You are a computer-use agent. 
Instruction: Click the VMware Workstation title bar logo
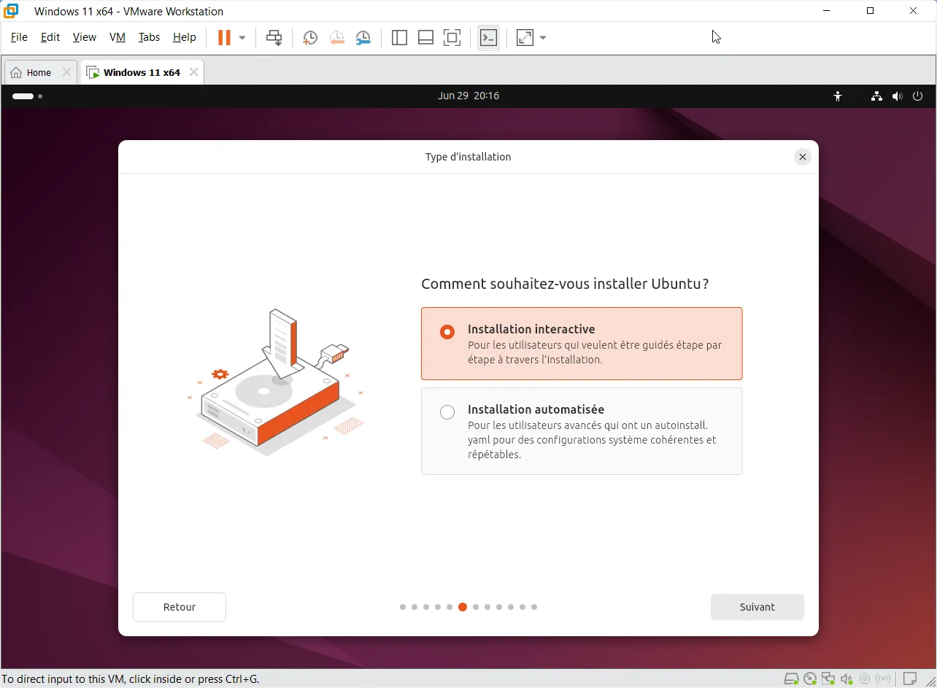point(11,11)
